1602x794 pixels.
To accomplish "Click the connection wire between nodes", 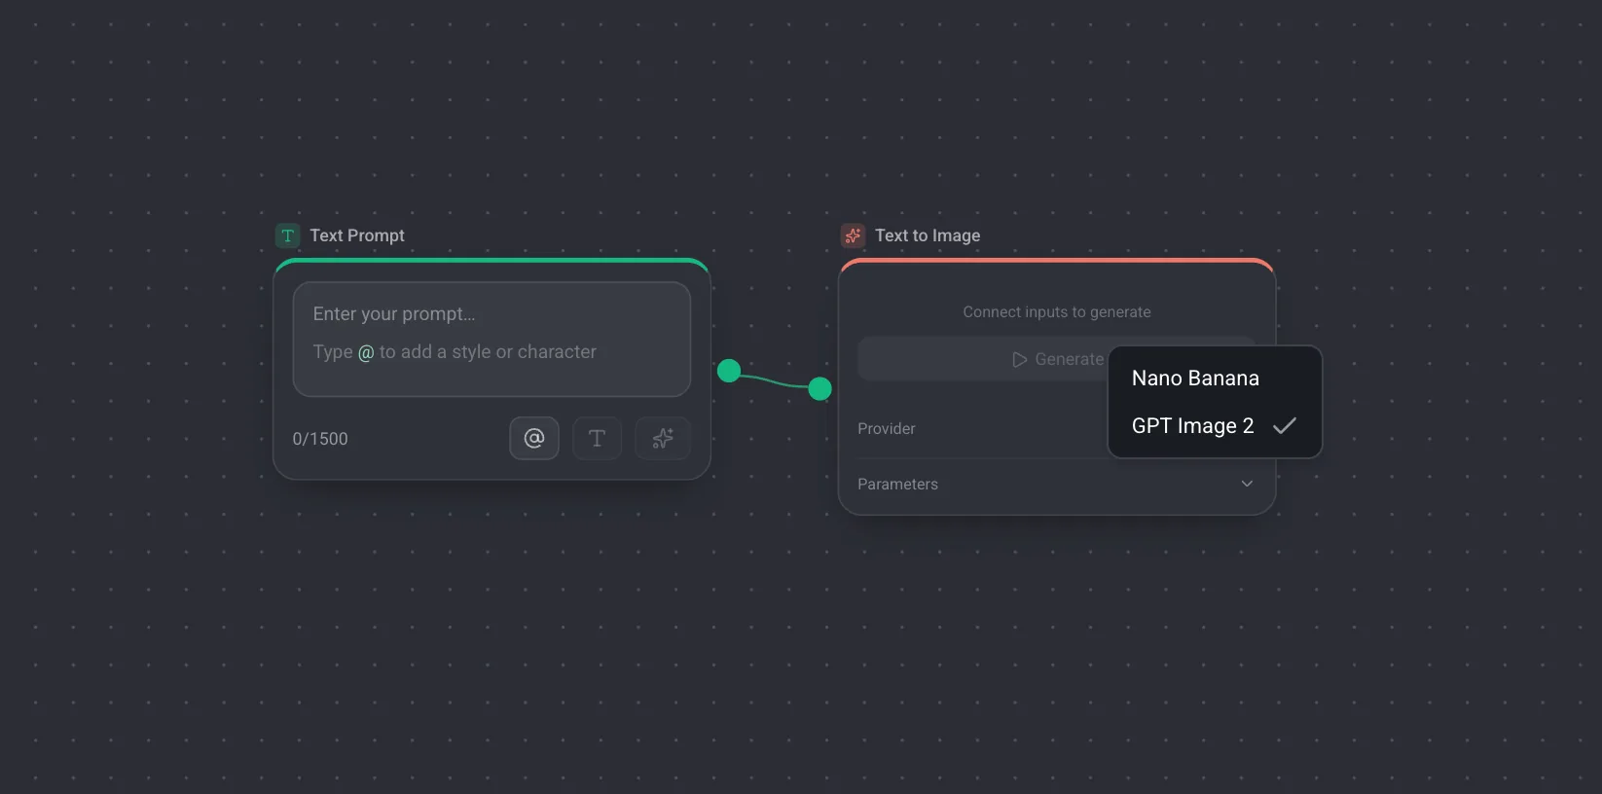I will (776, 381).
